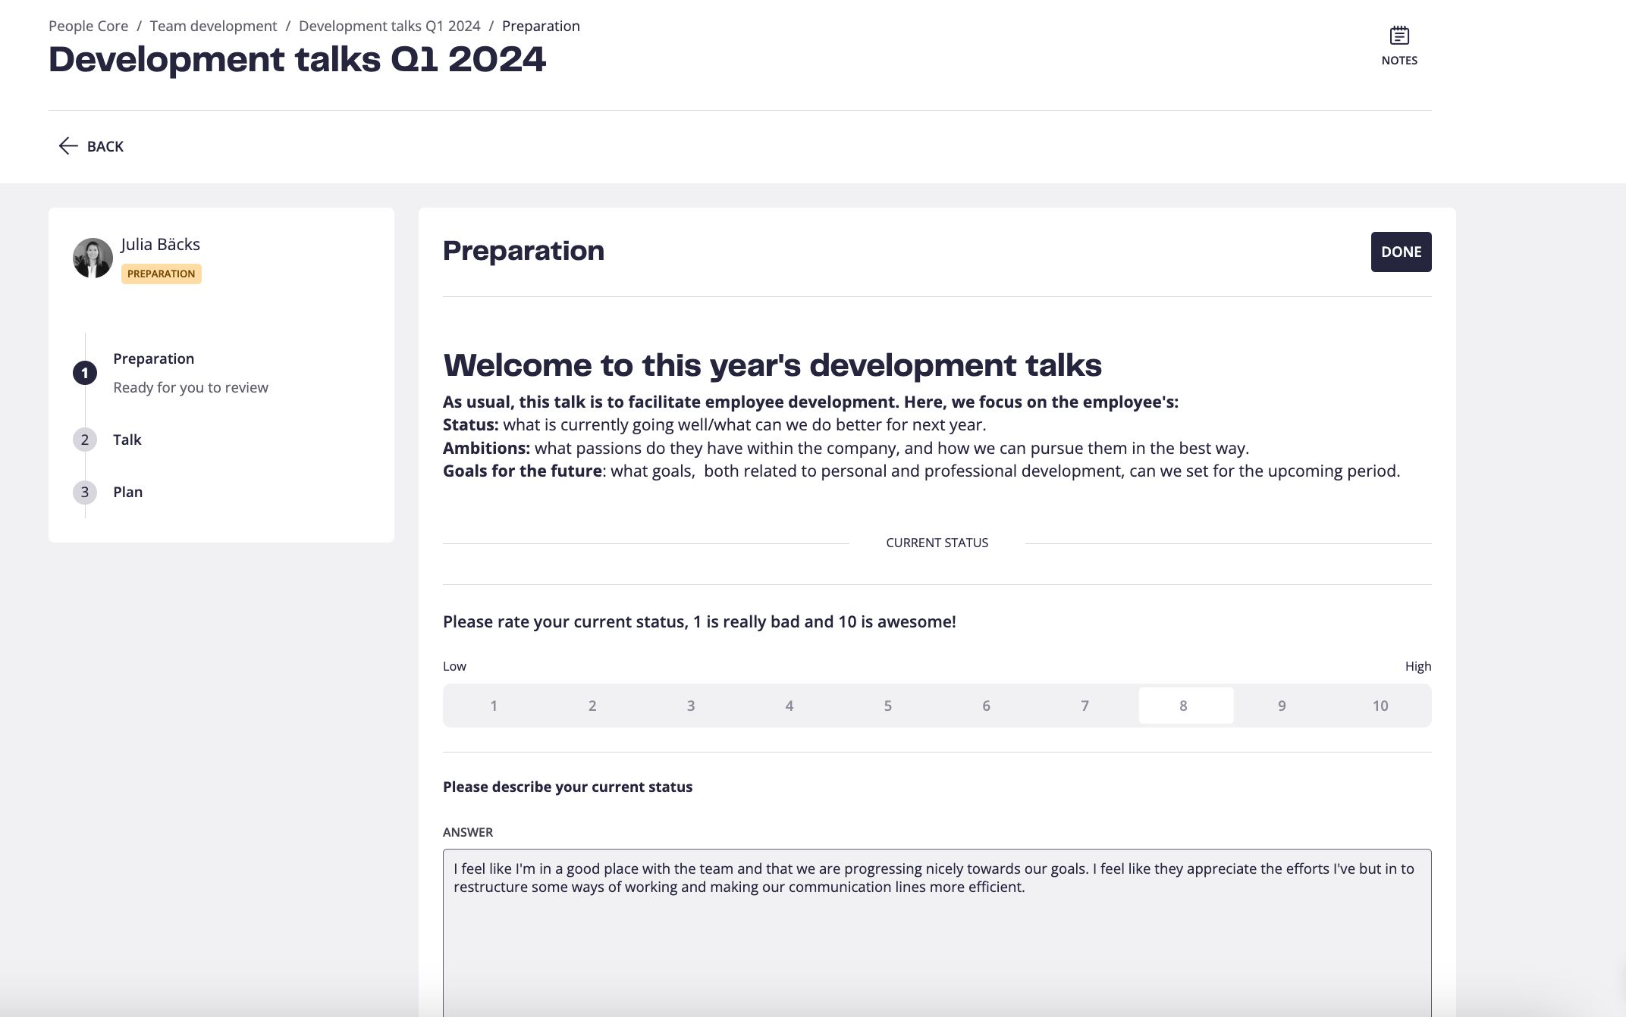Open the Plan step
Image resolution: width=1626 pixels, height=1017 pixels.
[x=128, y=492]
